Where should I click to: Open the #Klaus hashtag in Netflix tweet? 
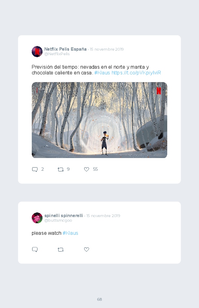[102, 72]
